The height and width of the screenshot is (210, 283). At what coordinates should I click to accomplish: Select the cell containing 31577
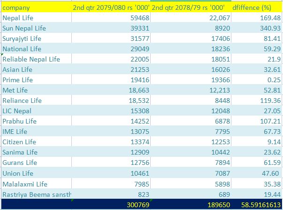(111, 39)
